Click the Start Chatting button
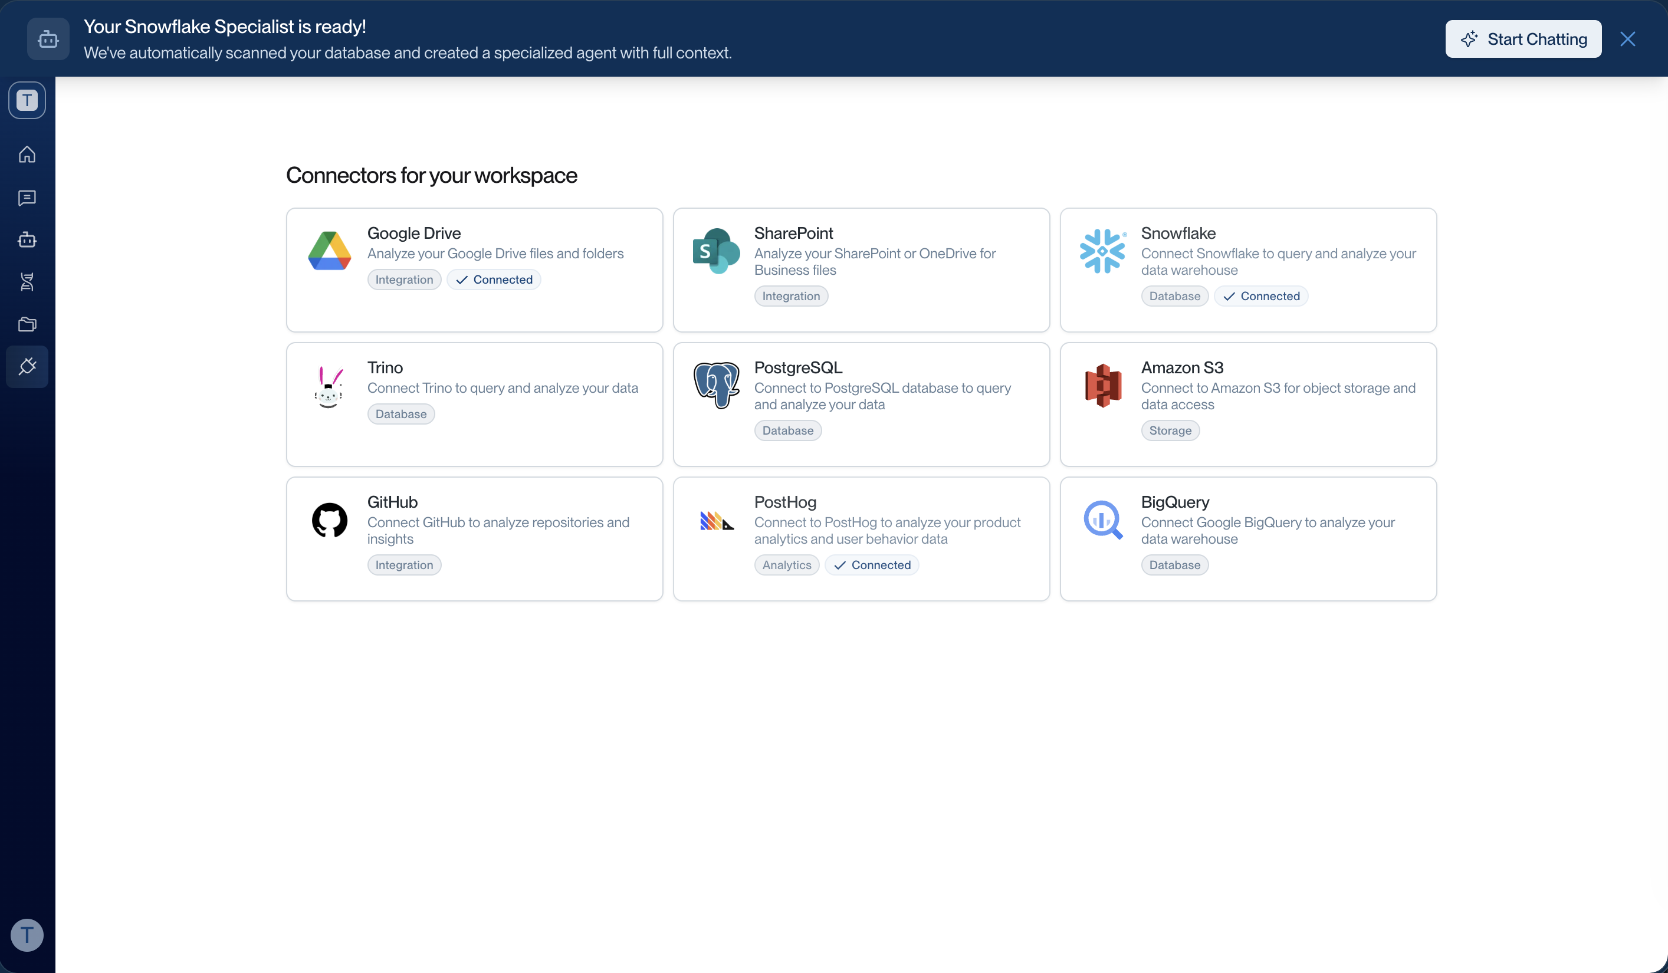Screen dimensions: 1668x973 [1523, 39]
